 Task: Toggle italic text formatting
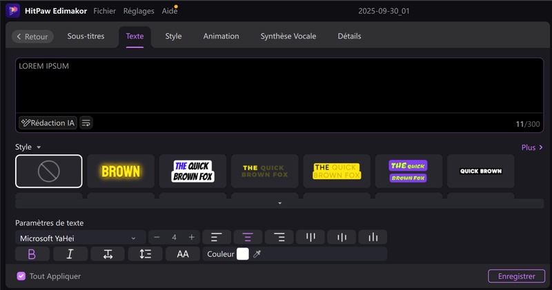(x=70, y=254)
